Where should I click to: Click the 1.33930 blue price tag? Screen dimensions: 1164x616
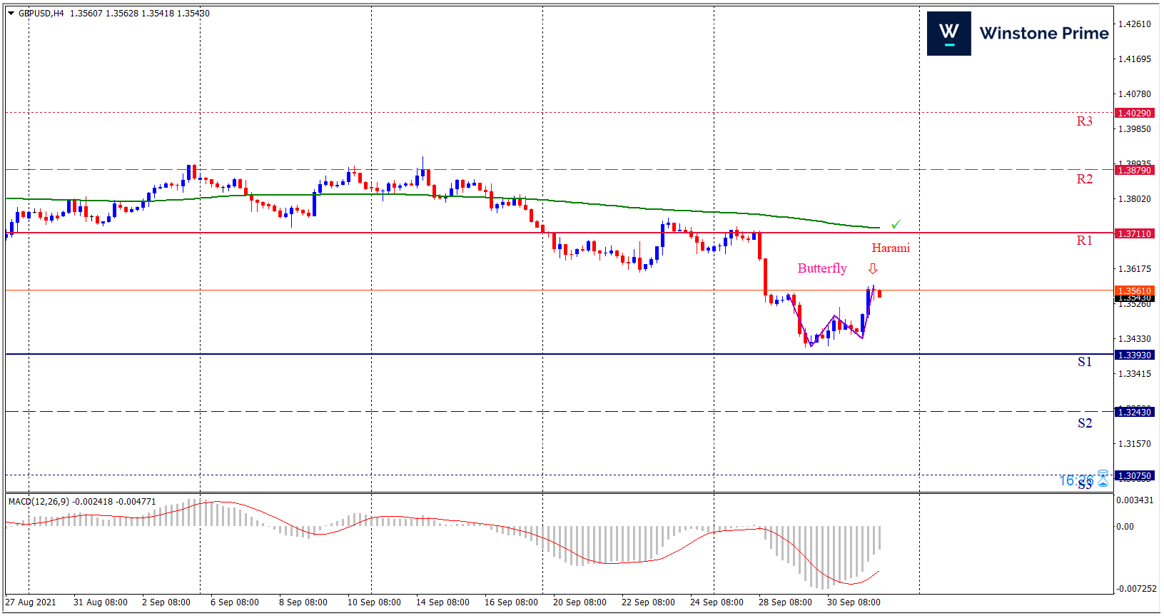pyautogui.click(x=1134, y=355)
